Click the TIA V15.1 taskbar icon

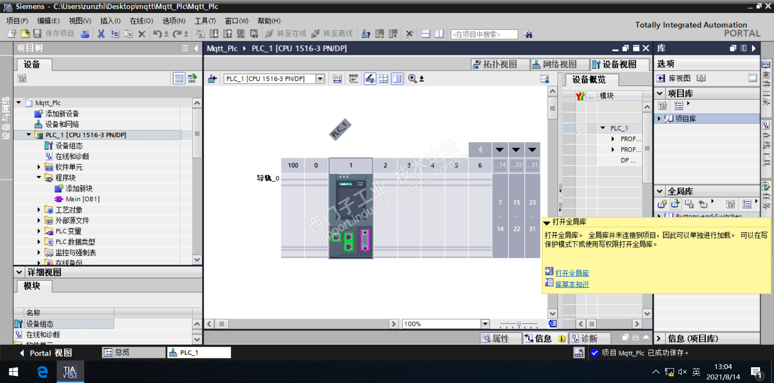pos(70,372)
